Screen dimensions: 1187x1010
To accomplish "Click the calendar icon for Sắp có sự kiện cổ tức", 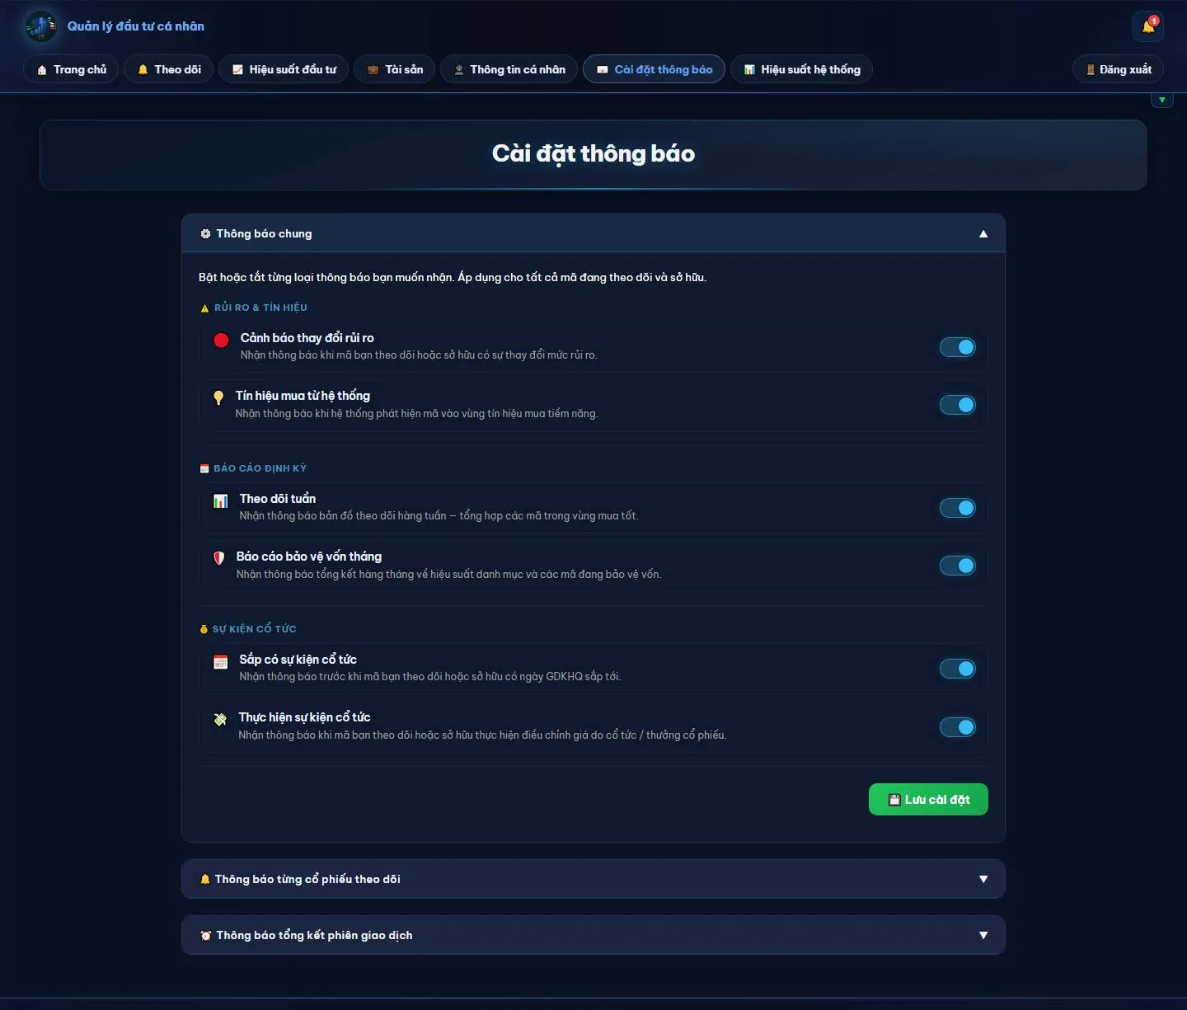I will [x=220, y=661].
